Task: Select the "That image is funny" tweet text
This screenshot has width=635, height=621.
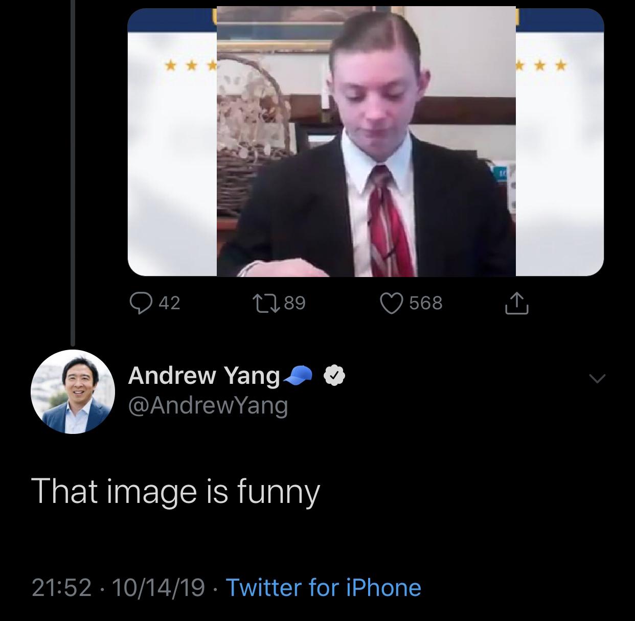Action: click(175, 491)
